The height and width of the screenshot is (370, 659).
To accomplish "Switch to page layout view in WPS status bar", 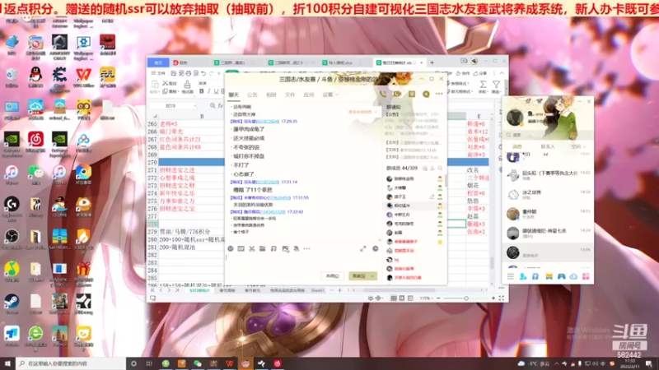I will [402, 298].
